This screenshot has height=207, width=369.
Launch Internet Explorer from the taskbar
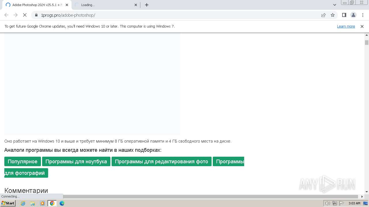(23, 203)
